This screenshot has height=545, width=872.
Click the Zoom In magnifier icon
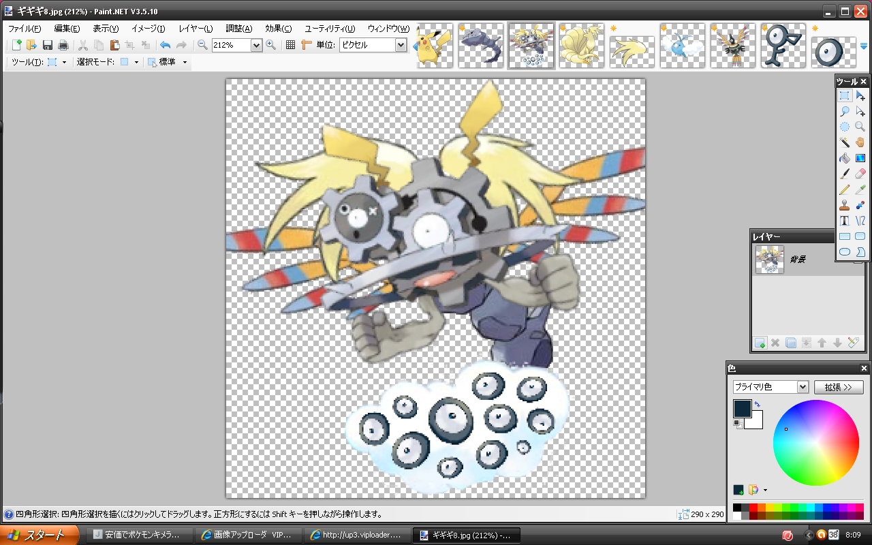coord(270,45)
